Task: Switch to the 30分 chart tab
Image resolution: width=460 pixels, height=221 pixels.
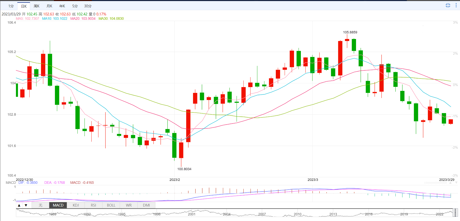Action: tap(88, 6)
